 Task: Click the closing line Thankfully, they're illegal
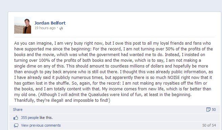coord(39,100)
